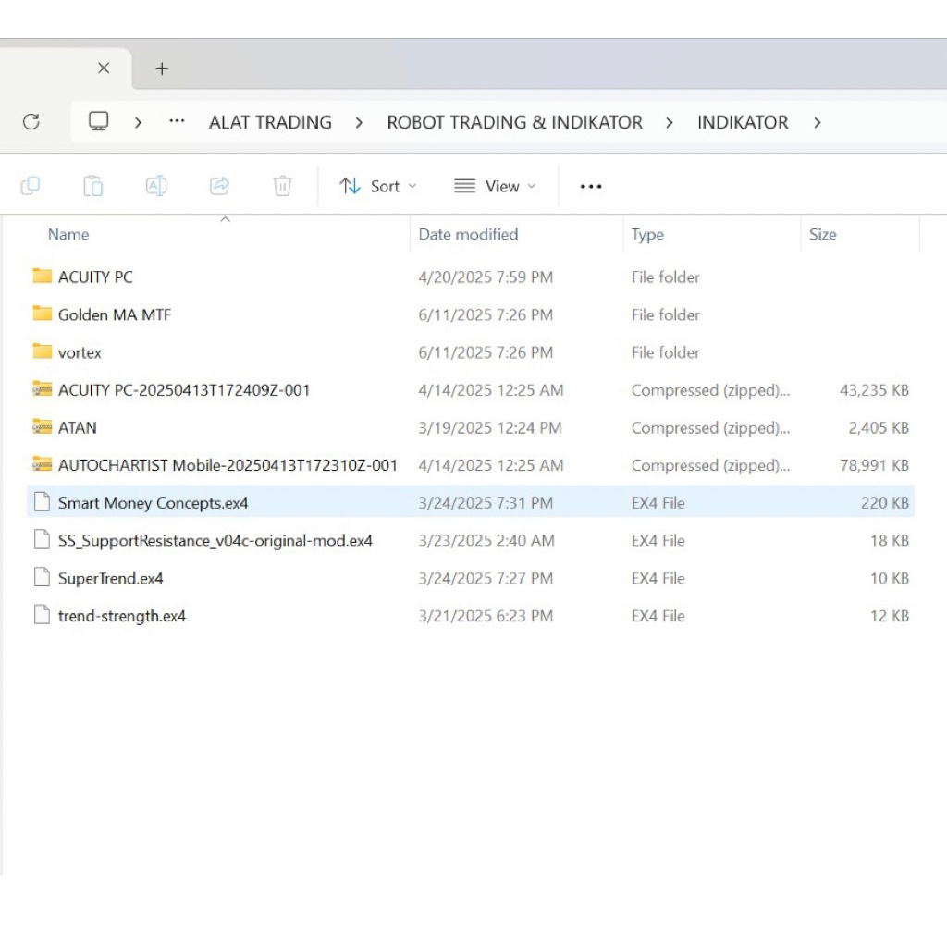
Task: Go to the ALAT TRADING breadcrumb folder
Action: point(270,123)
